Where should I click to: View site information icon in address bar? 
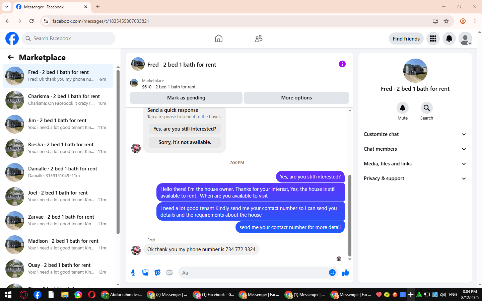[46, 21]
